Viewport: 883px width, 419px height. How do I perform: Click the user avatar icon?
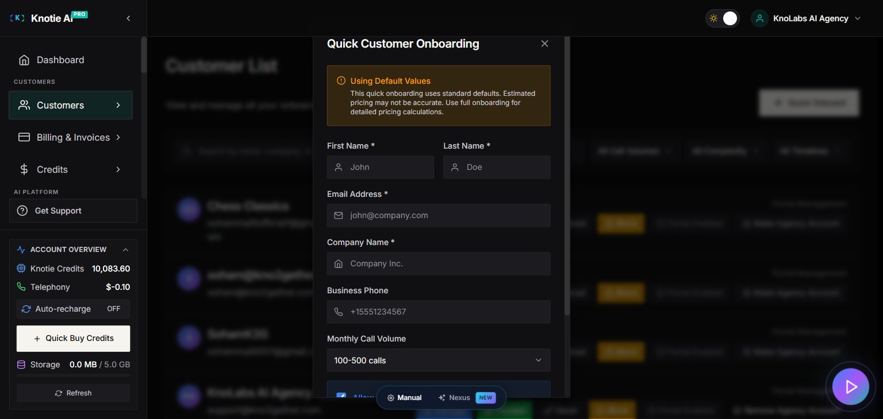point(759,18)
